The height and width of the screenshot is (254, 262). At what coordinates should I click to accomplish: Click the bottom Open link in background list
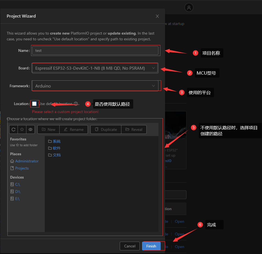(x=179, y=247)
